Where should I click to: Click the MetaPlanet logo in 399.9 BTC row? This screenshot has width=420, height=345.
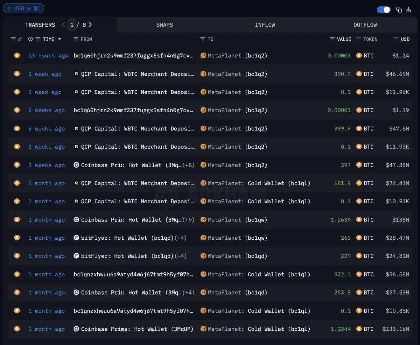[x=203, y=128]
